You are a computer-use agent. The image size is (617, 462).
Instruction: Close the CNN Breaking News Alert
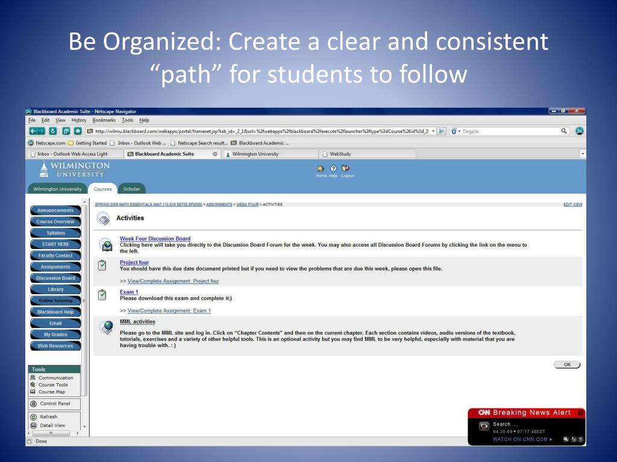[x=580, y=413]
